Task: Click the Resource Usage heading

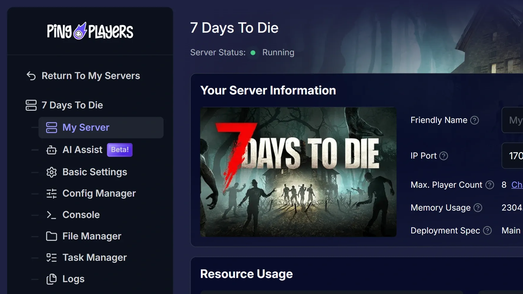Action: (246, 274)
